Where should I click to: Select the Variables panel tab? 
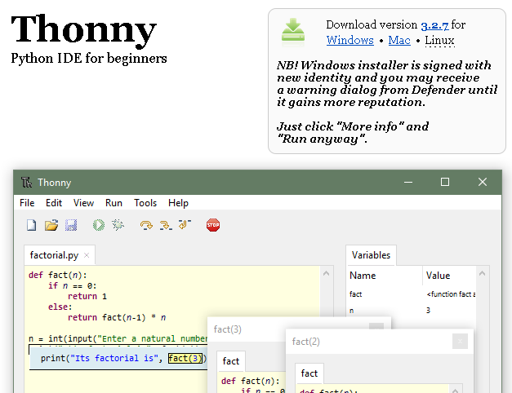(x=371, y=255)
